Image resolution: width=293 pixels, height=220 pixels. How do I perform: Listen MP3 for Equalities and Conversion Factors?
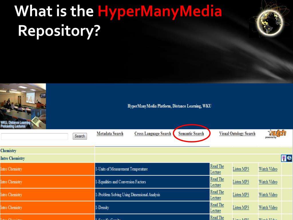pos(241,182)
